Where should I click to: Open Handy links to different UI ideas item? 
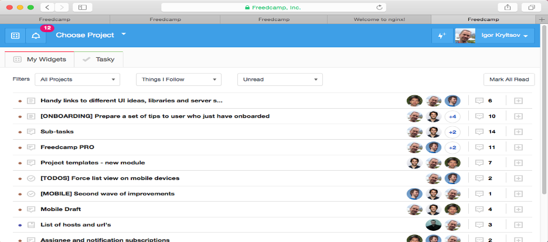coord(132,101)
